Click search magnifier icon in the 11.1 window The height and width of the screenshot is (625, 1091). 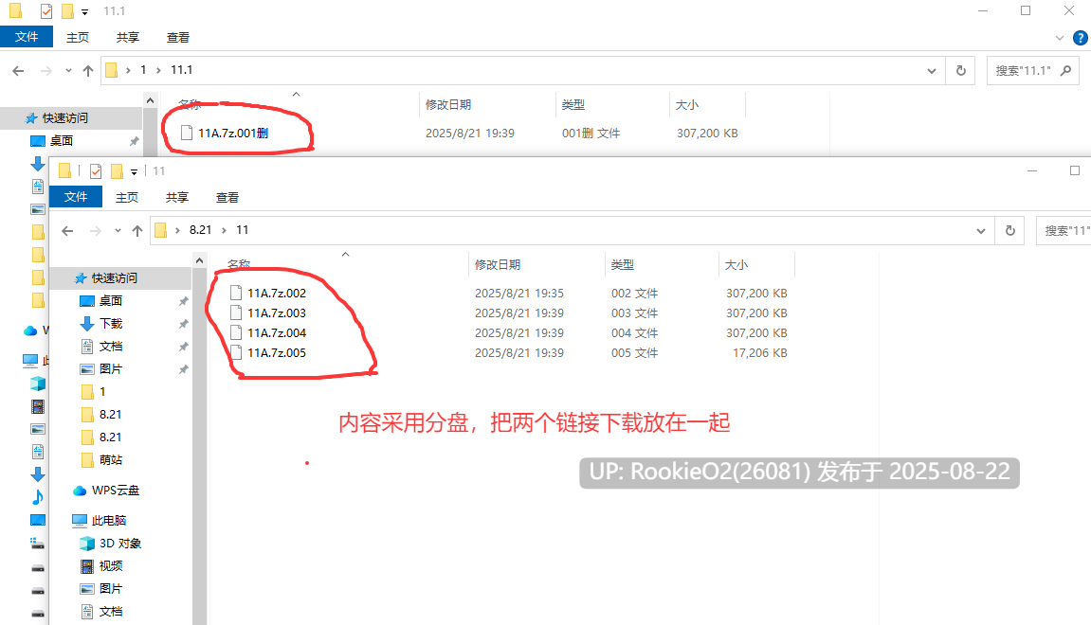pos(1065,70)
